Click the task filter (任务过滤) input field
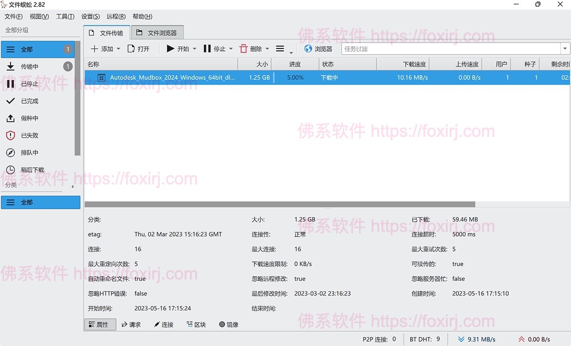Image resolution: width=571 pixels, height=346 pixels. [x=450, y=49]
